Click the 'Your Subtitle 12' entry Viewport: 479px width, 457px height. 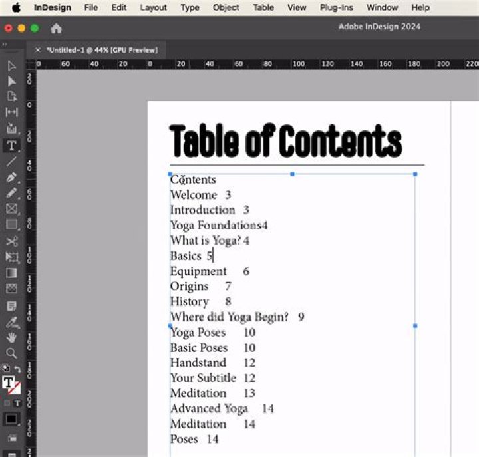[213, 379]
